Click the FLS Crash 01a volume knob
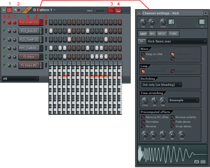This screenshot has width=210, height=168. (14, 22)
